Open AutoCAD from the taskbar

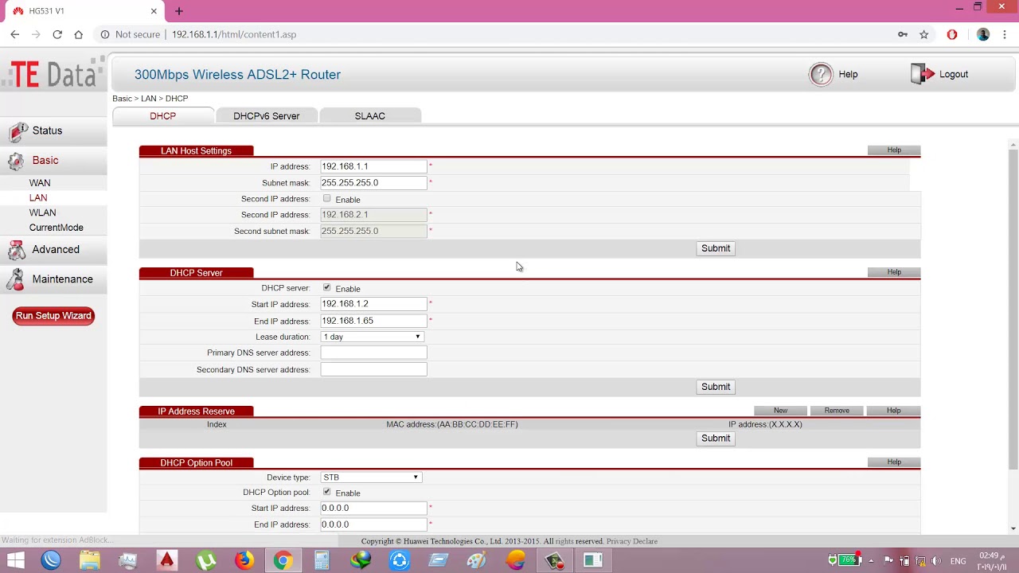[166, 560]
